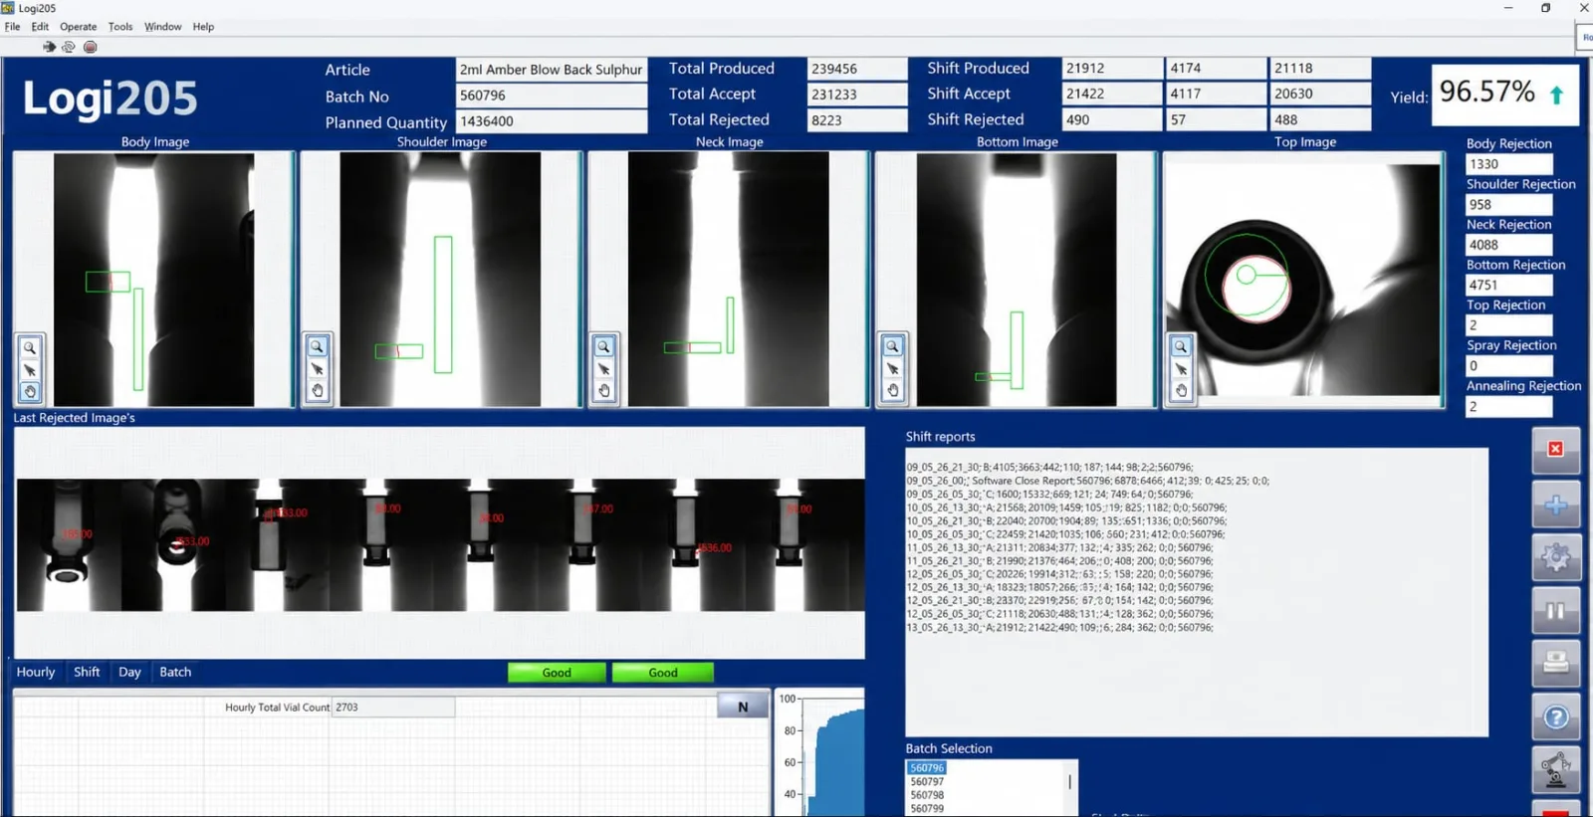Select the hand pan tool on Shoulder Image
The width and height of the screenshot is (1593, 817).
tap(317, 391)
